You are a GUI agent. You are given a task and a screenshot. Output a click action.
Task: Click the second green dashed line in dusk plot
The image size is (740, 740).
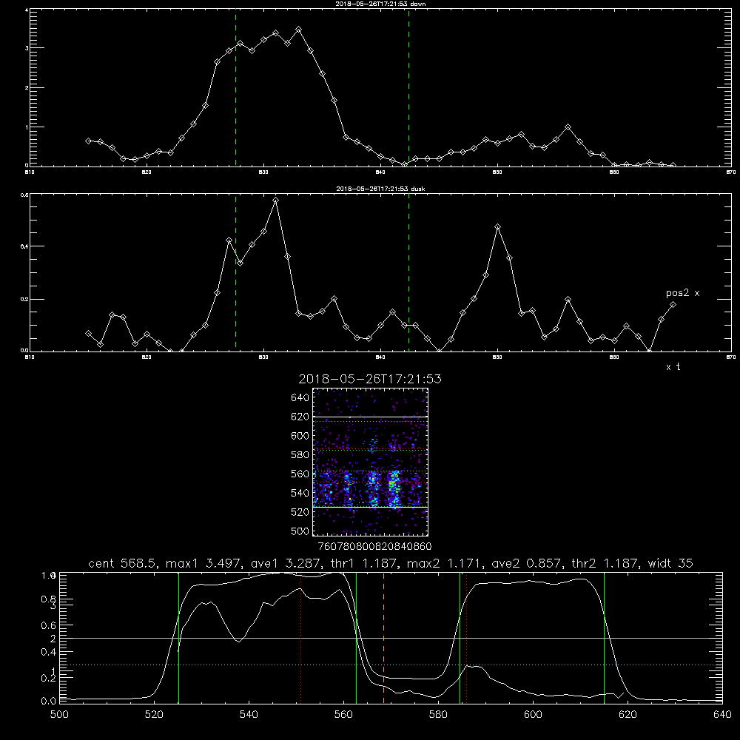click(408, 272)
